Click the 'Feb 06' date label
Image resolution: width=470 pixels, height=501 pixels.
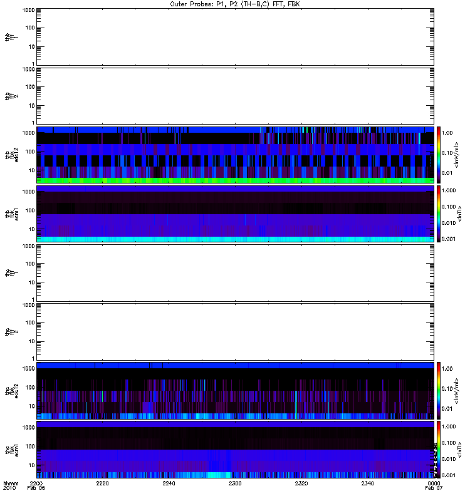coord(36,488)
